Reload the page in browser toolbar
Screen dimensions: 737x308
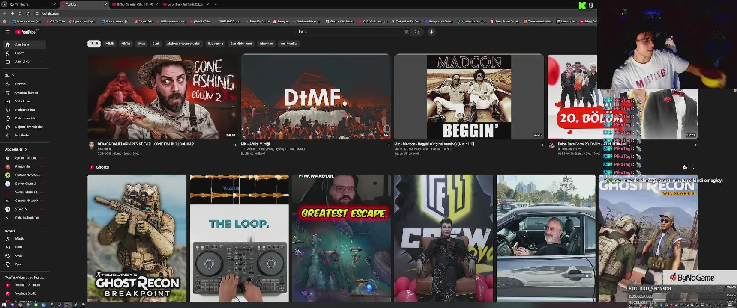pyautogui.click(x=20, y=13)
